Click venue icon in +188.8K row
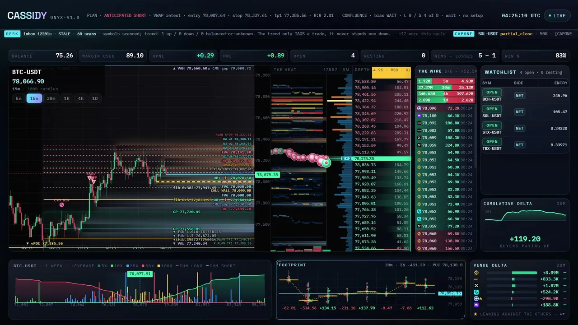Viewport: 578px width, 325px height. (476, 305)
